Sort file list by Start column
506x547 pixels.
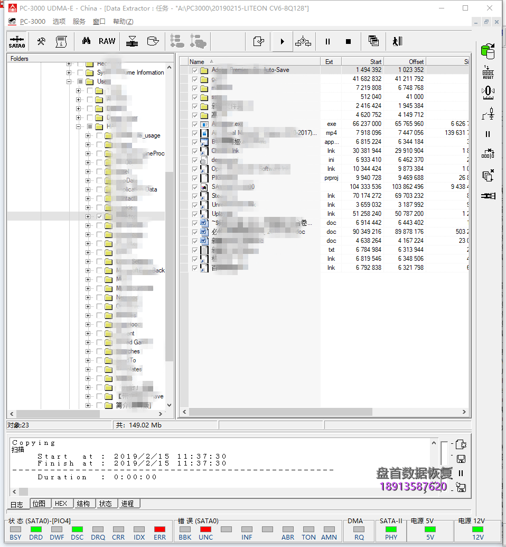[x=362, y=62]
